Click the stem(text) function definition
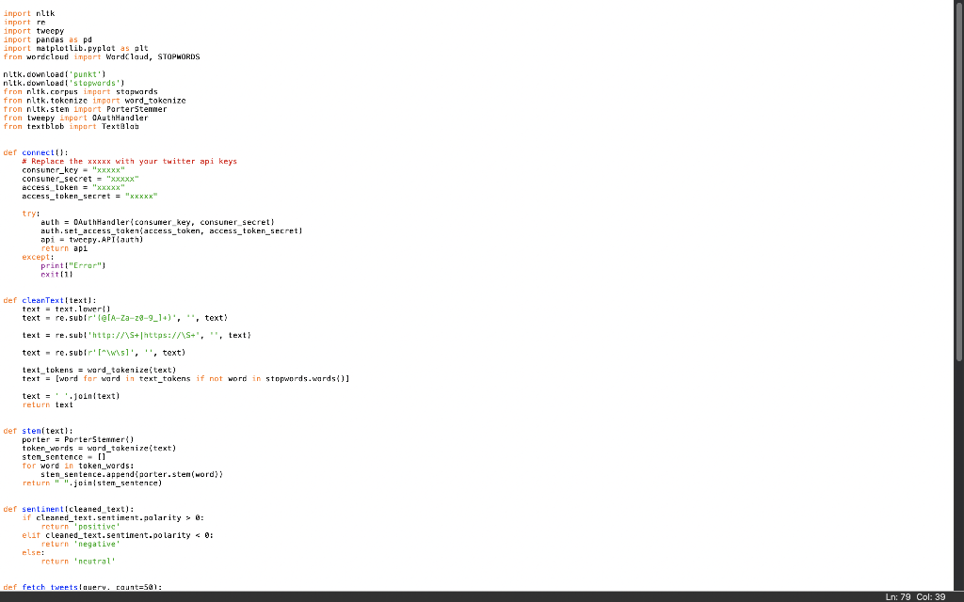Viewport: 964px width, 602px height. tap(33, 431)
